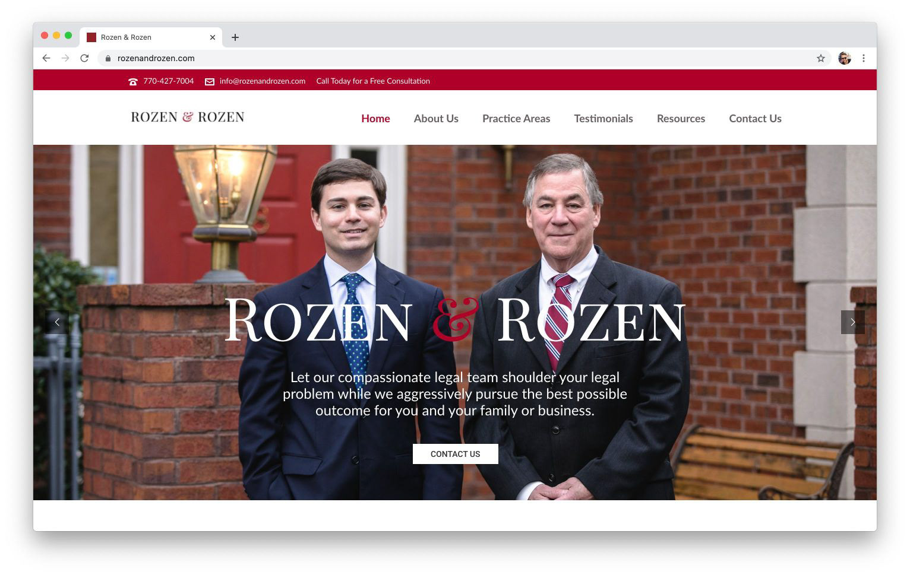Reload the page with refresh icon
The height and width of the screenshot is (575, 910).
click(84, 58)
